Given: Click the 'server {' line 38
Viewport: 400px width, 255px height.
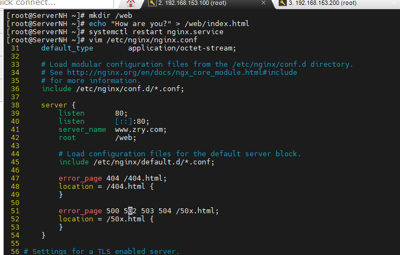Looking at the screenshot, I should click(x=59, y=105).
